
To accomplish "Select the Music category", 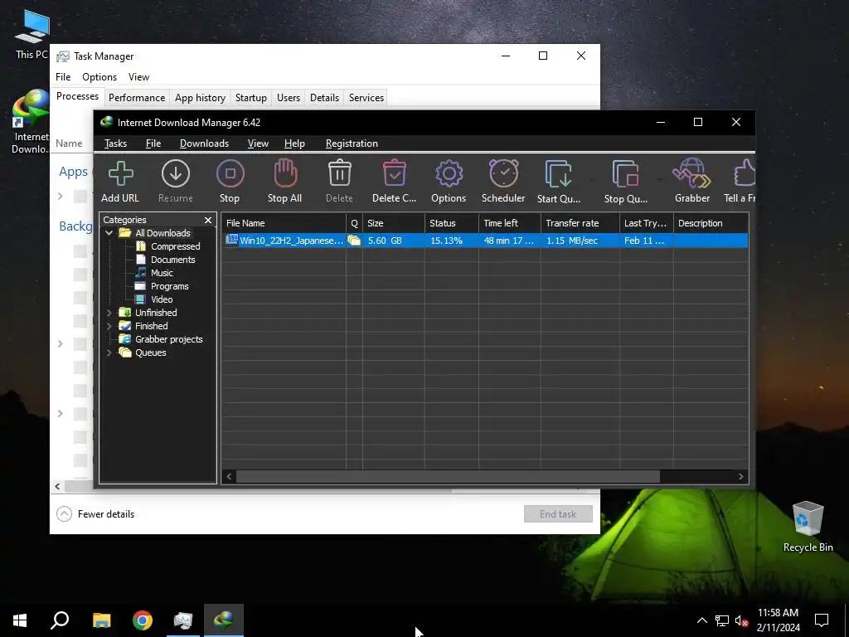I will coord(162,273).
